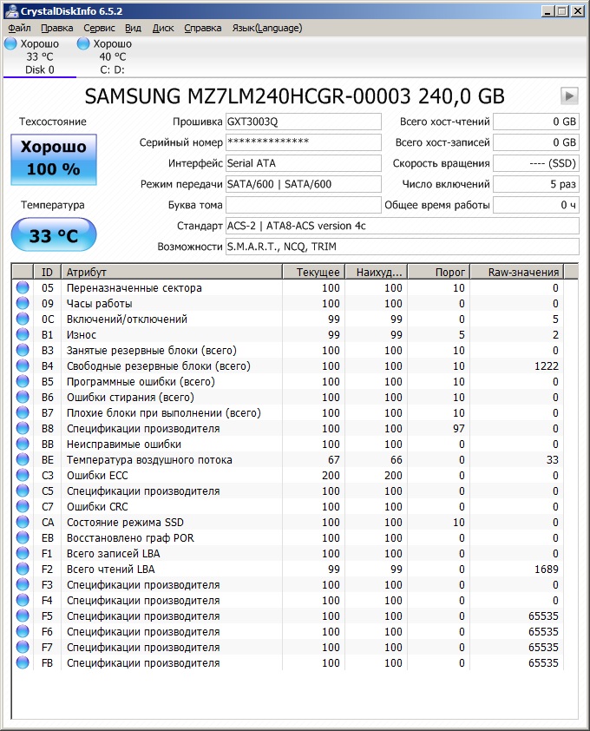
Task: Open the Диск menu
Action: point(163,28)
